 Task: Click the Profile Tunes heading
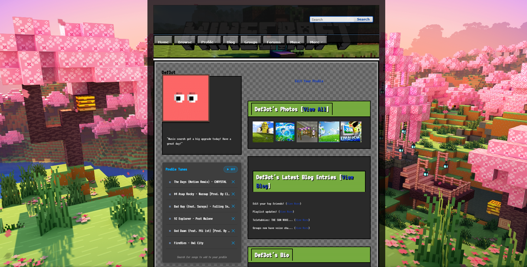pos(176,169)
